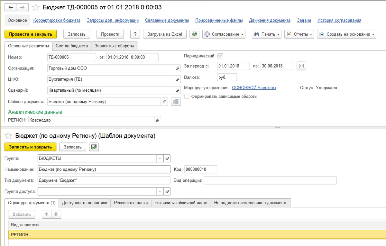
Task: Expand the Группа БЮДЖЕТЫ dropdown arrow
Action: [x=160, y=158]
